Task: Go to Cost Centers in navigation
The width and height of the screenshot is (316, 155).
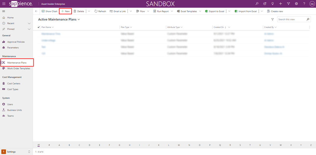Action: [x=14, y=83]
